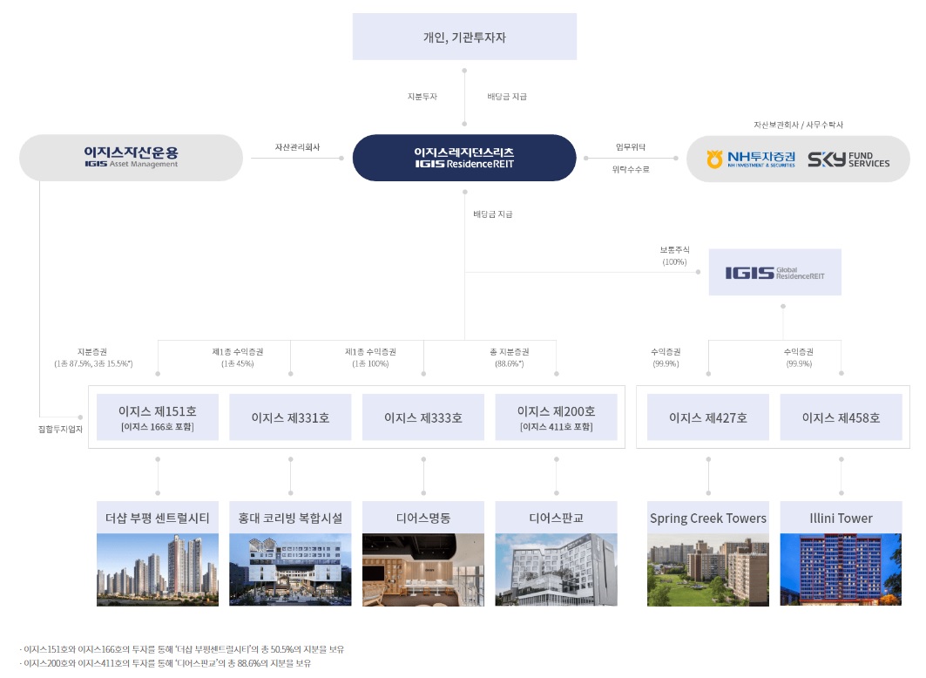The image size is (926, 678).
Task: Click the 더샵 부평 센트럴시티 title
Action: click(x=158, y=518)
